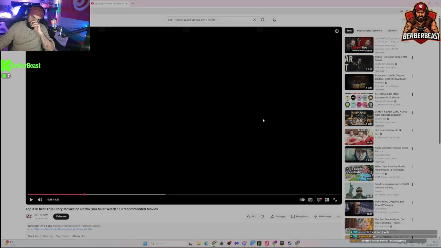Expand the description with afficher plus

click(x=79, y=236)
